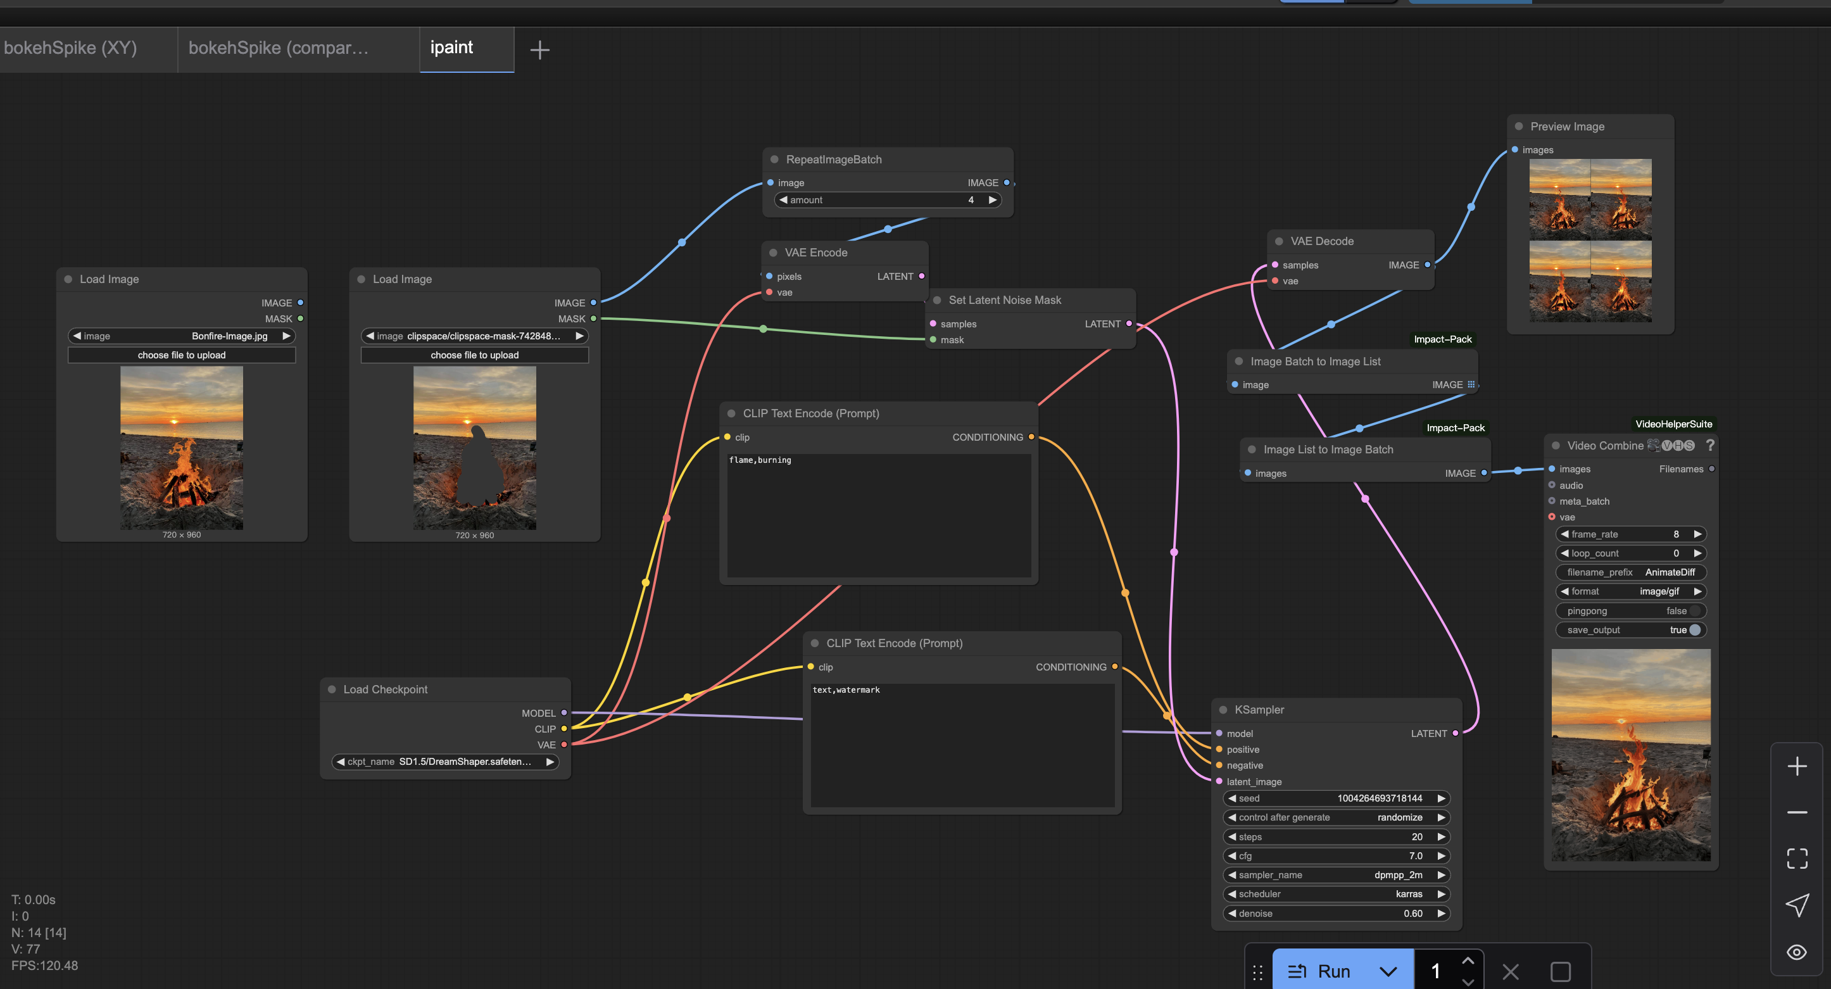Toggle link visibility eye icon
This screenshot has width=1831, height=989.
[x=1796, y=952]
